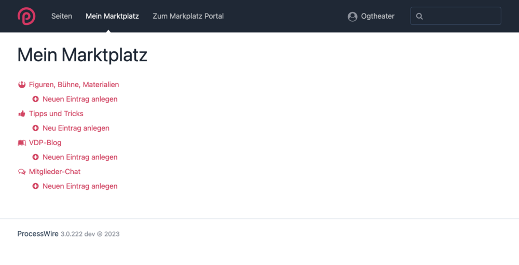Select the Mein Marktplatz nav item

click(x=112, y=16)
